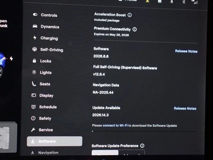
Task: Click the arrow icon beside Navigation
Action: (x=33, y=153)
